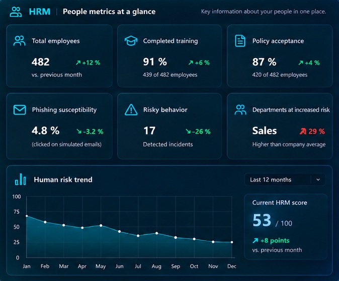The image size is (339, 281).
Task: Select the Sep data point on chart
Action: (176, 237)
